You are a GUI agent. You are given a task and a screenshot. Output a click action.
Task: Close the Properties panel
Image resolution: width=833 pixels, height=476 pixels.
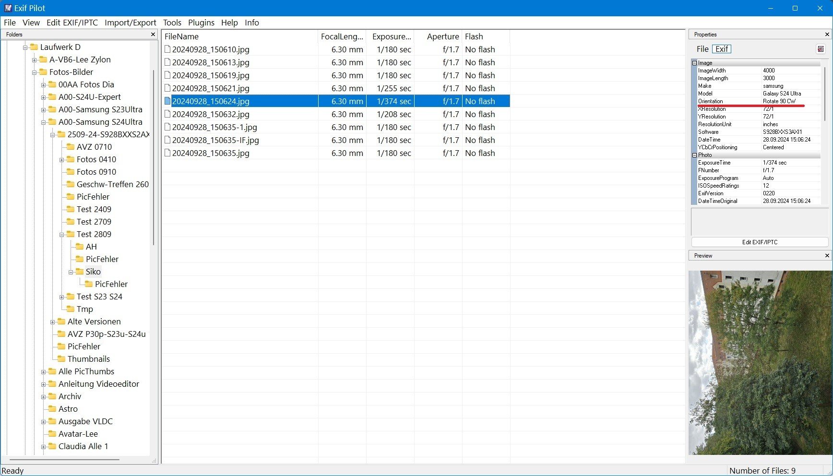pos(827,35)
